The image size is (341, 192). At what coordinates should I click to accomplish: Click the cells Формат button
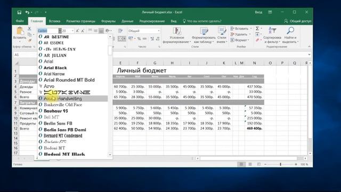click(240, 40)
